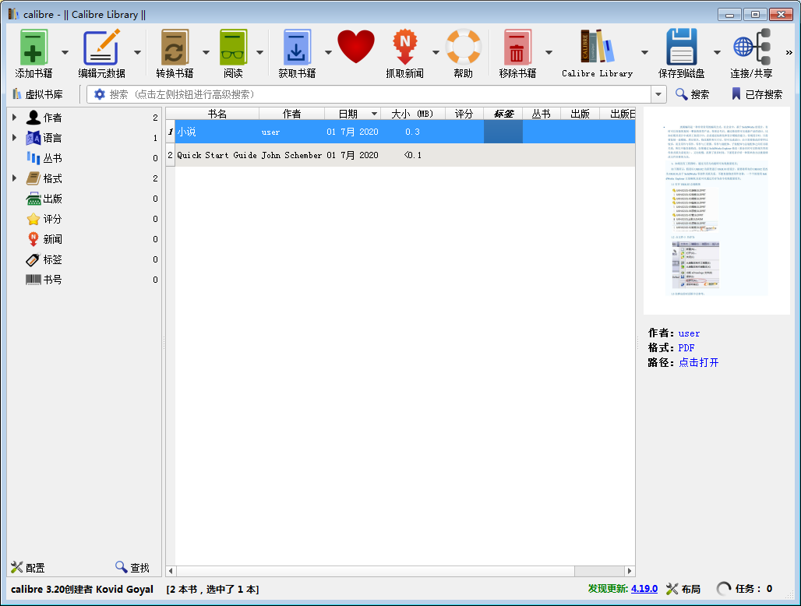Click Find (查找) in tag browser
The height and width of the screenshot is (606, 801).
132,567
